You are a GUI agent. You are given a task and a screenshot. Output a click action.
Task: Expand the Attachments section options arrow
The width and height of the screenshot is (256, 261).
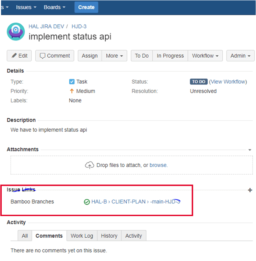[250, 150]
